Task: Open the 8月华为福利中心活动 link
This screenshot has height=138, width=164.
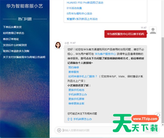Action: tap(79, 13)
